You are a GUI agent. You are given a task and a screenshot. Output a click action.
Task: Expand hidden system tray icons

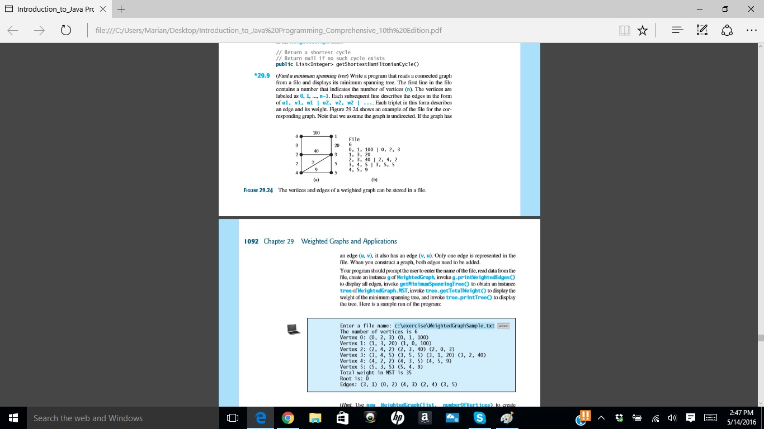pos(601,417)
